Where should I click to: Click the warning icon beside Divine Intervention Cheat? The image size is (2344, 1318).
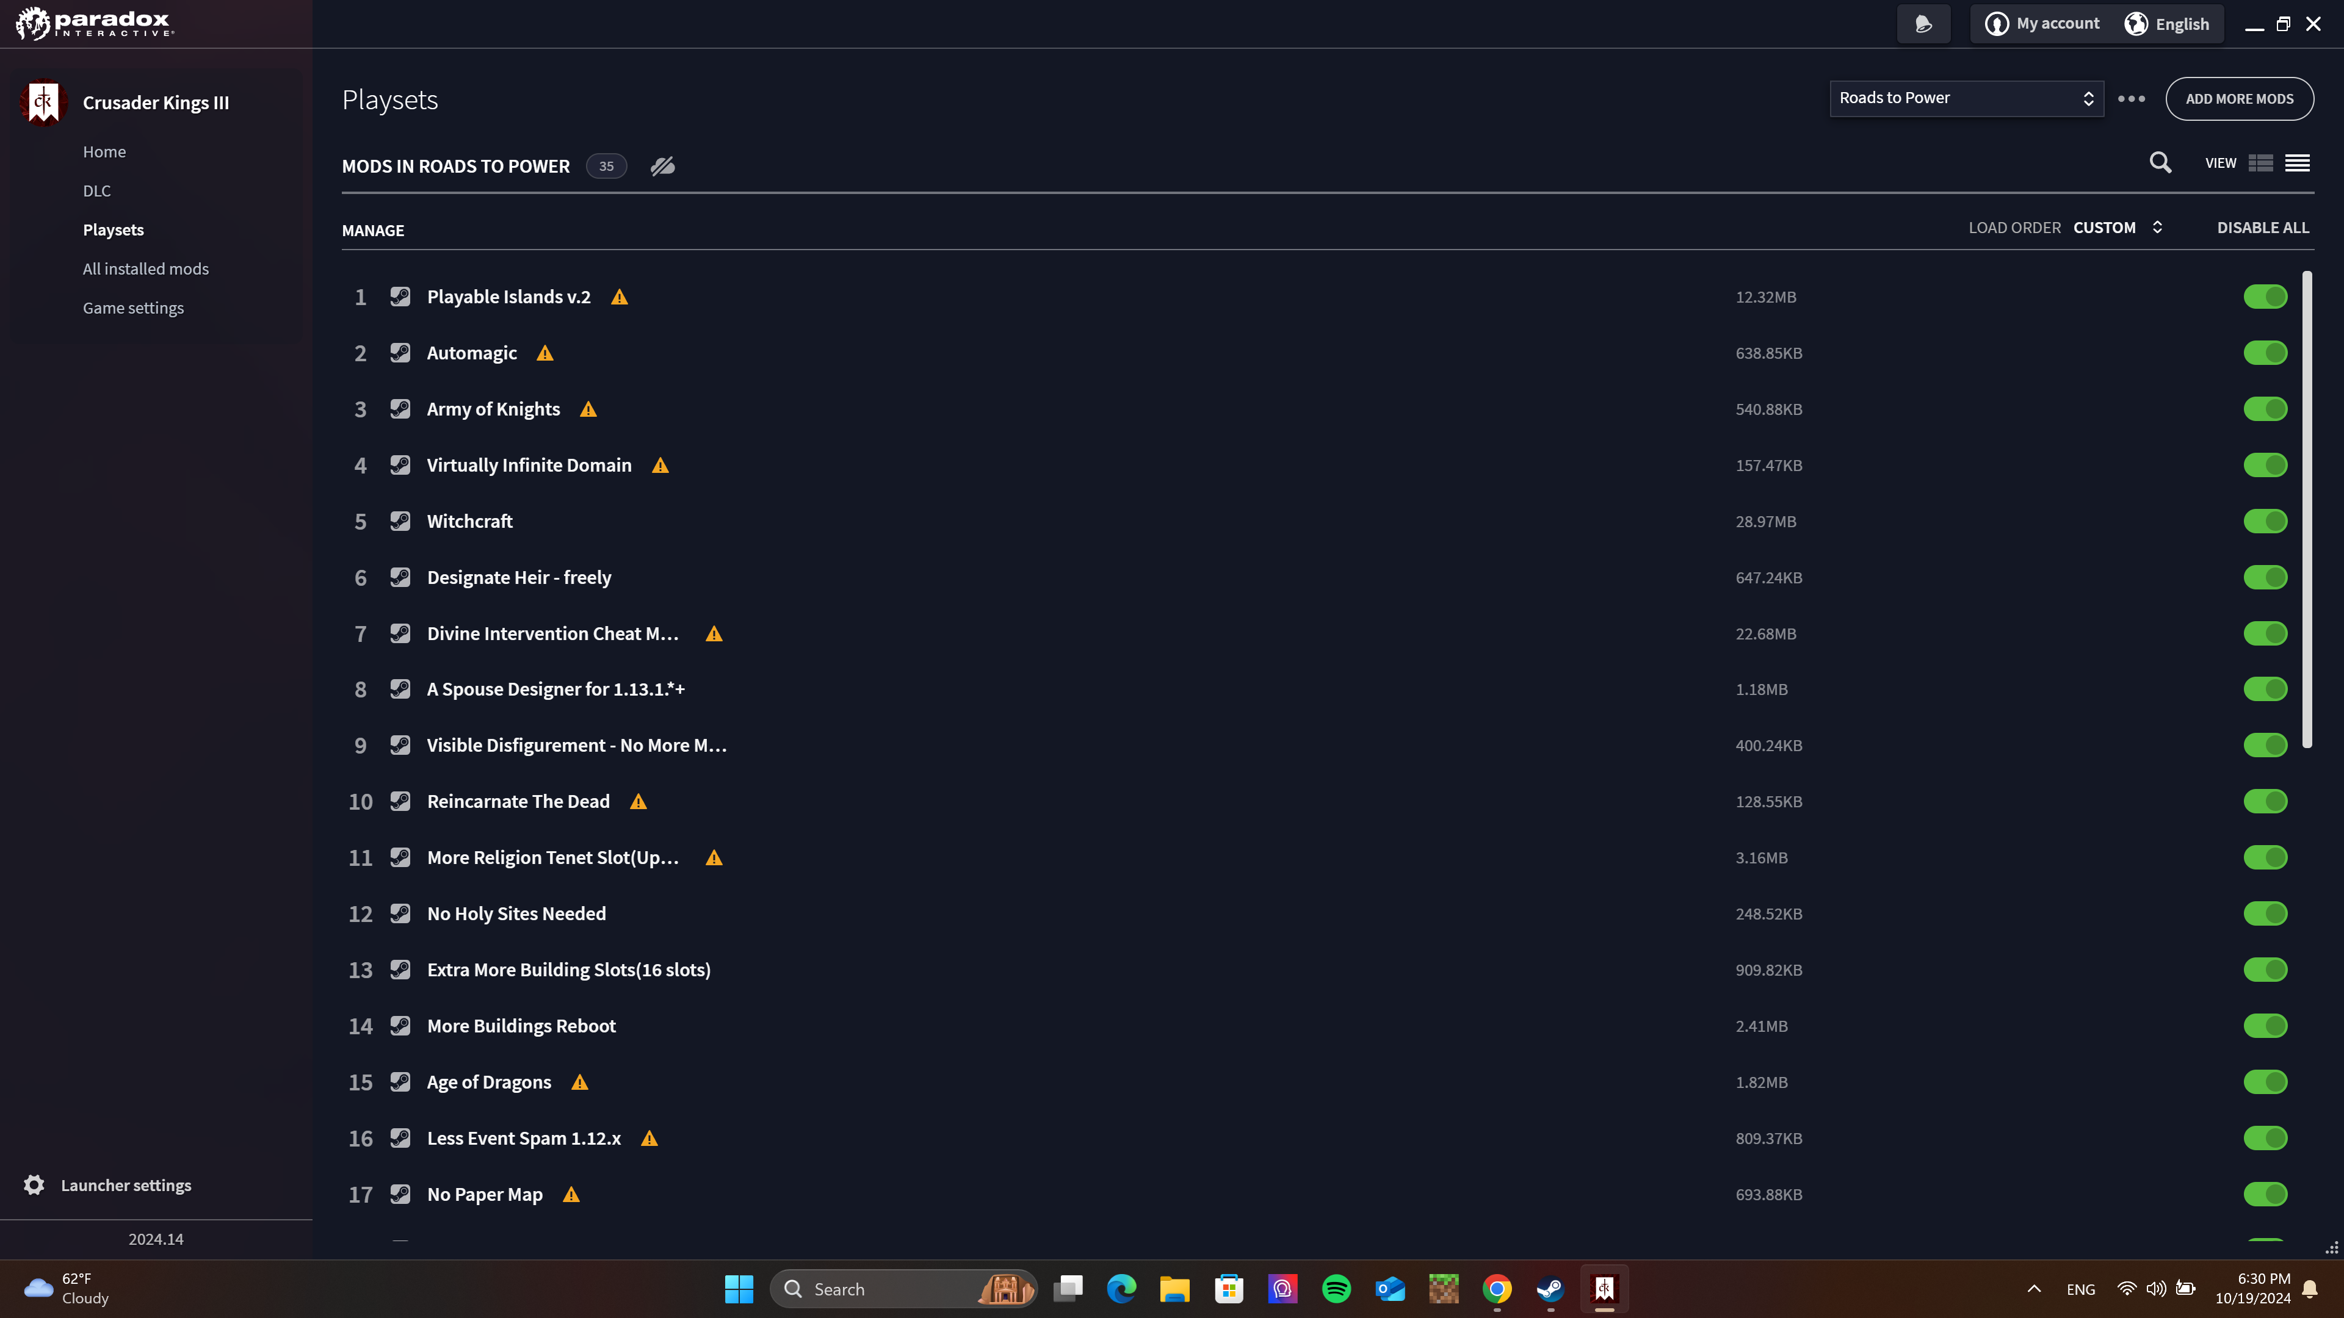pyautogui.click(x=714, y=634)
